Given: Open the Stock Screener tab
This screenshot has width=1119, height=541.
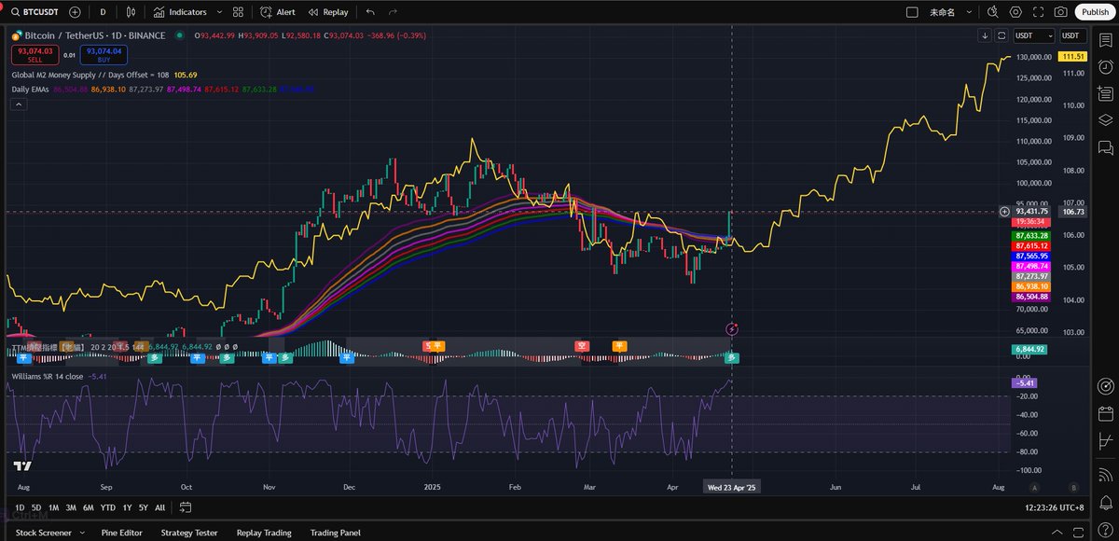Looking at the screenshot, I should click(42, 533).
